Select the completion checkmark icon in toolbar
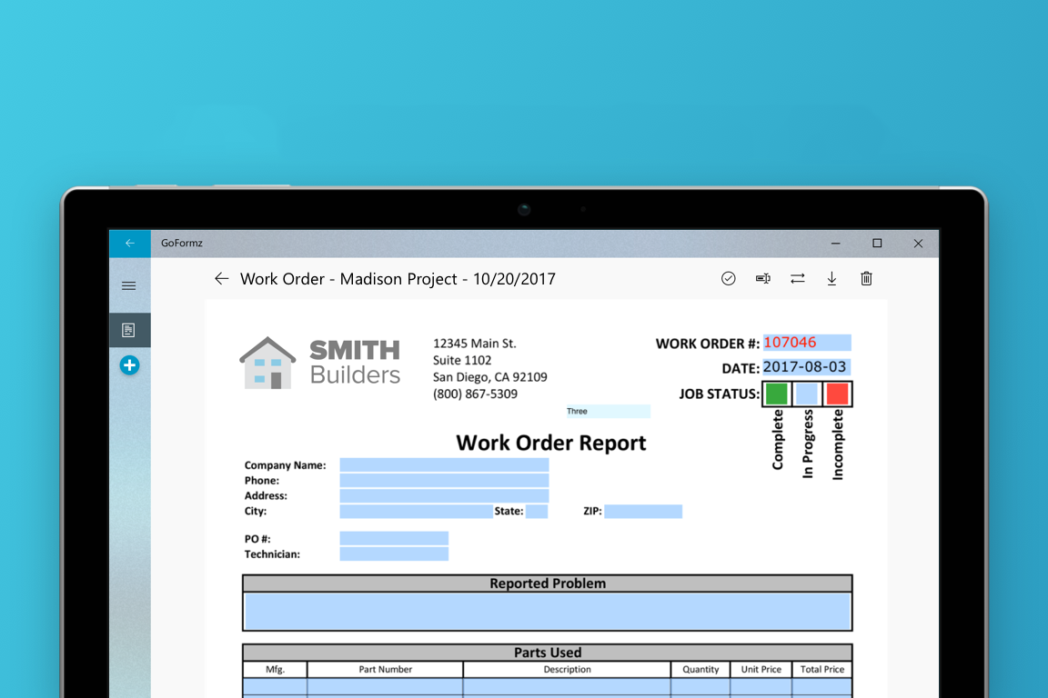The image size is (1048, 698). pos(728,278)
